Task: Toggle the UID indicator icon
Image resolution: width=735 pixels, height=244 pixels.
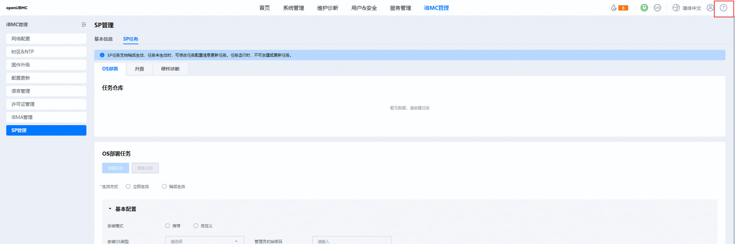Action: (x=657, y=8)
